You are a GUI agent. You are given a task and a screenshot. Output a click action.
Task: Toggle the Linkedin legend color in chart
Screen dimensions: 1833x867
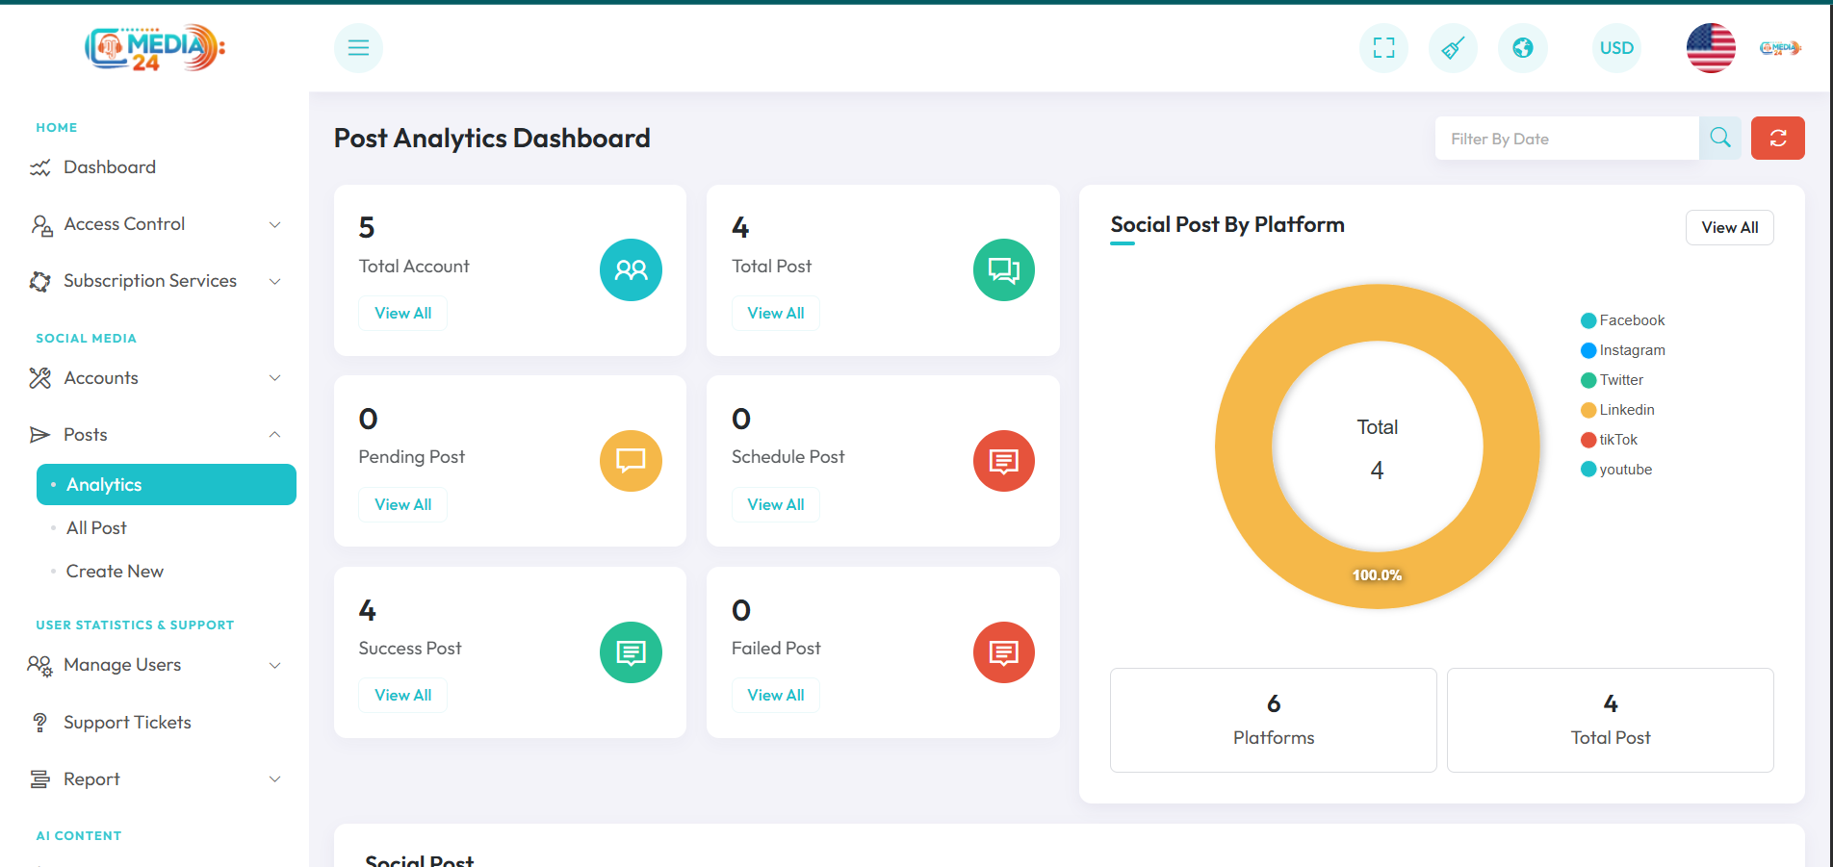(1588, 411)
